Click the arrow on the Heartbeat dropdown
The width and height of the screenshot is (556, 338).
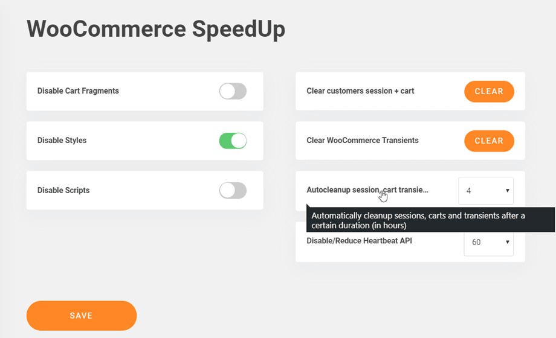(x=507, y=242)
